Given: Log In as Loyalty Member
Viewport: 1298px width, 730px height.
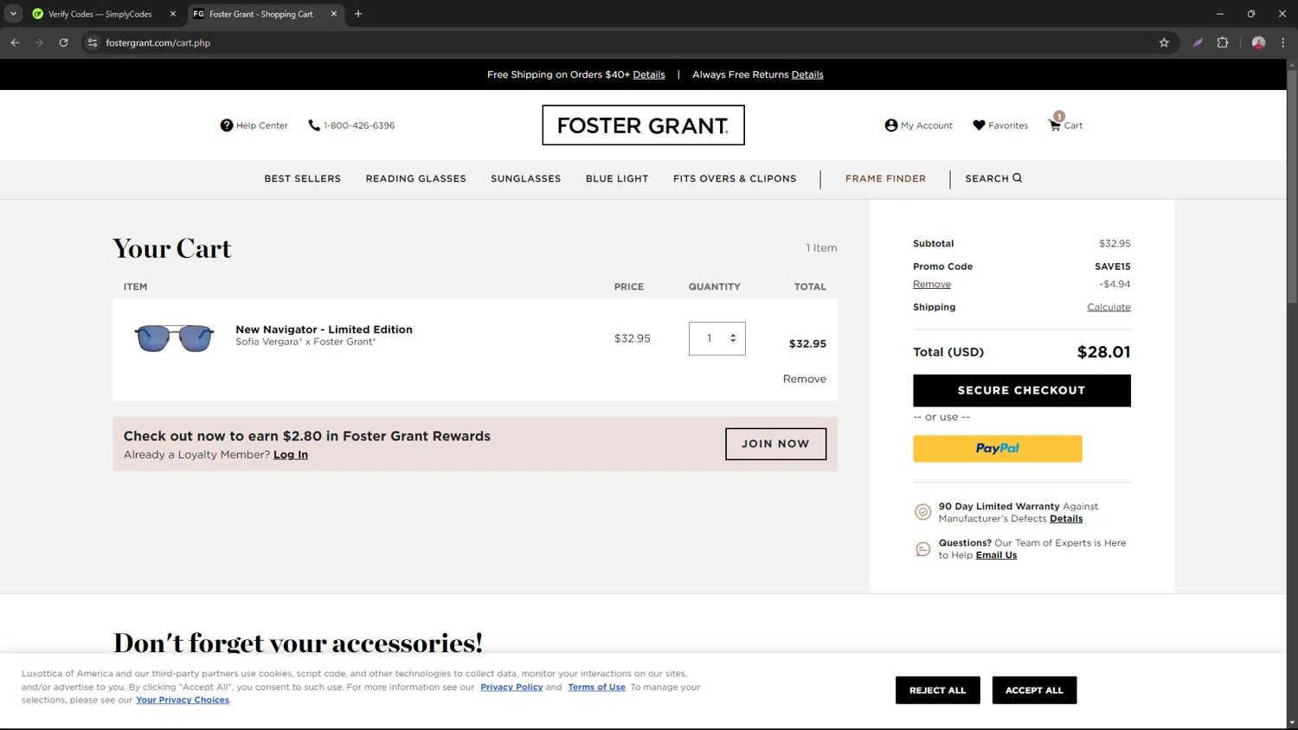Looking at the screenshot, I should (291, 455).
